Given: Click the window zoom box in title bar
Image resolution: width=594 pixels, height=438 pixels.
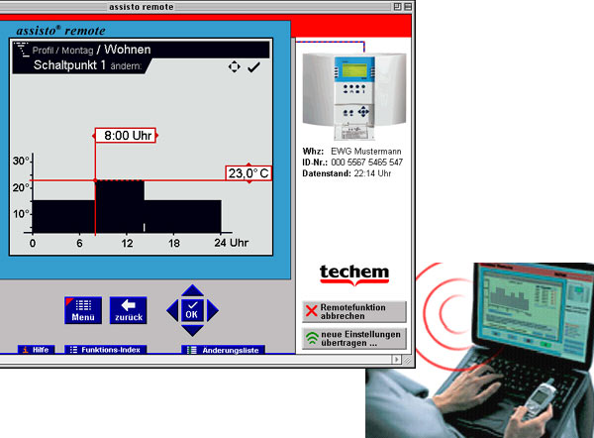Looking at the screenshot, I should 397,7.
